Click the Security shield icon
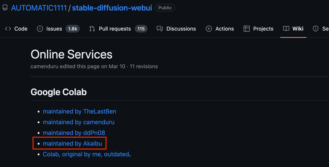The height and width of the screenshot is (167, 329). coord(316,29)
